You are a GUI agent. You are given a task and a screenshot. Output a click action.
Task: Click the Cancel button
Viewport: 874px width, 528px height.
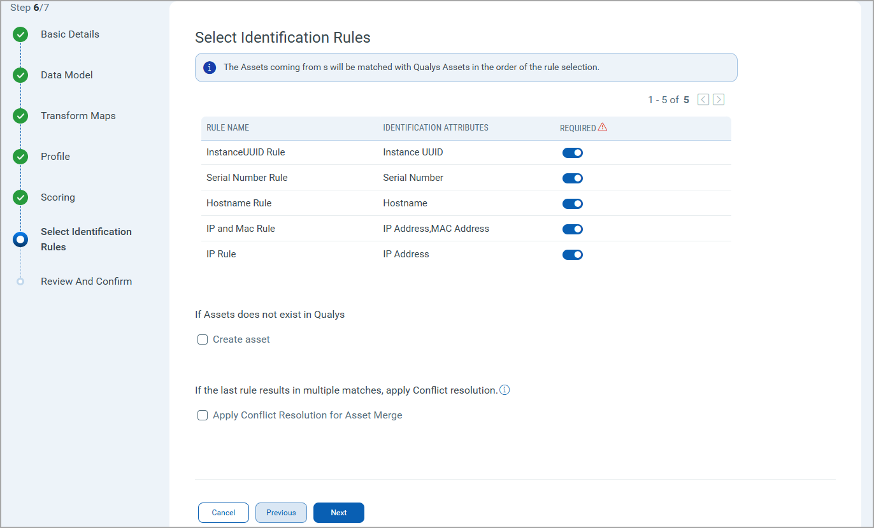(x=223, y=512)
